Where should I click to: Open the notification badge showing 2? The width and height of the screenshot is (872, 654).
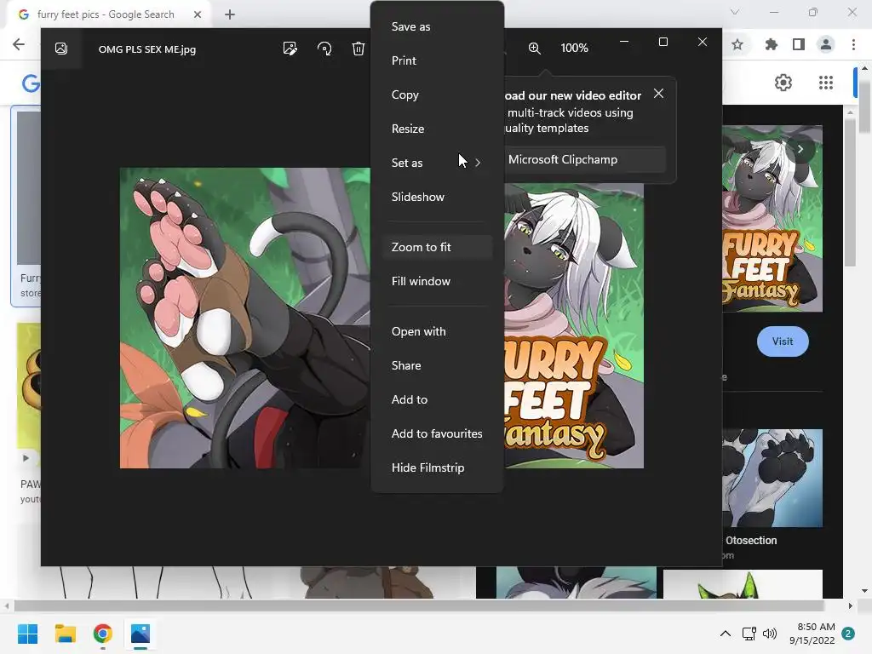[x=848, y=634]
